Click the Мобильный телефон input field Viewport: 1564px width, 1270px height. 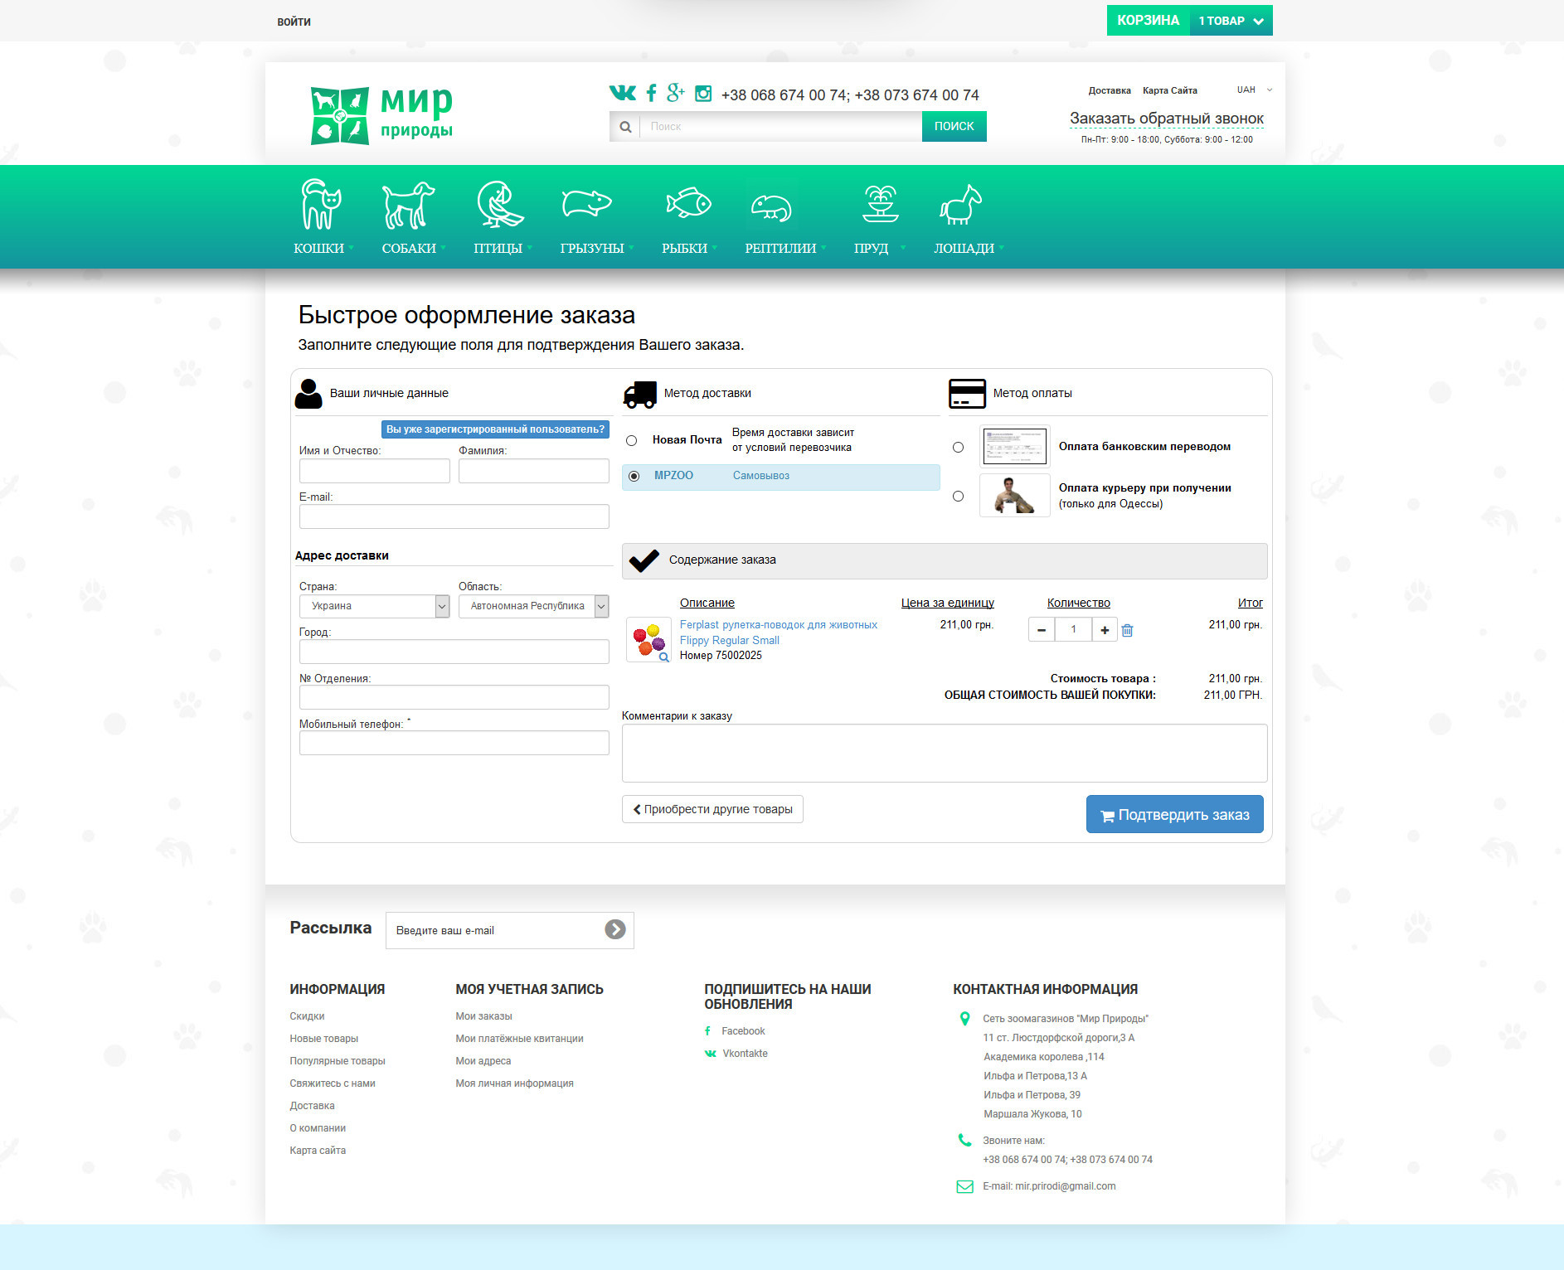[454, 743]
